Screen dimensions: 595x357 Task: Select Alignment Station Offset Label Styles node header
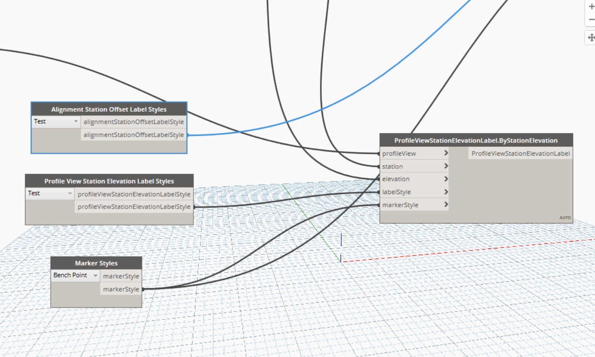(109, 109)
